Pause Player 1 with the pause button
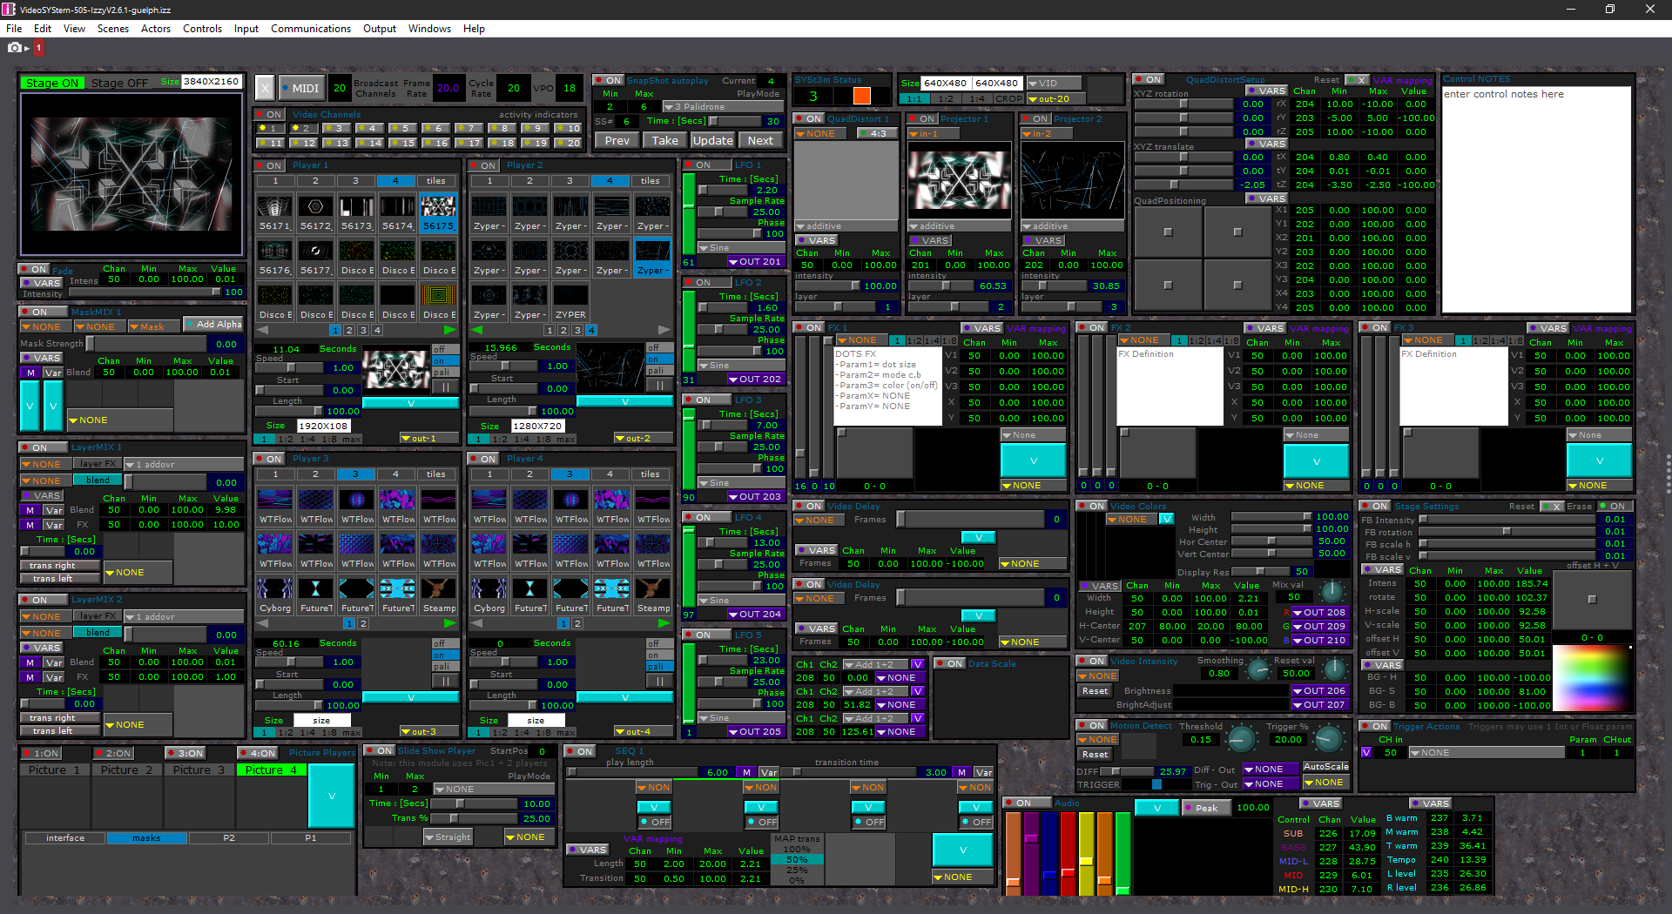 coord(445,387)
